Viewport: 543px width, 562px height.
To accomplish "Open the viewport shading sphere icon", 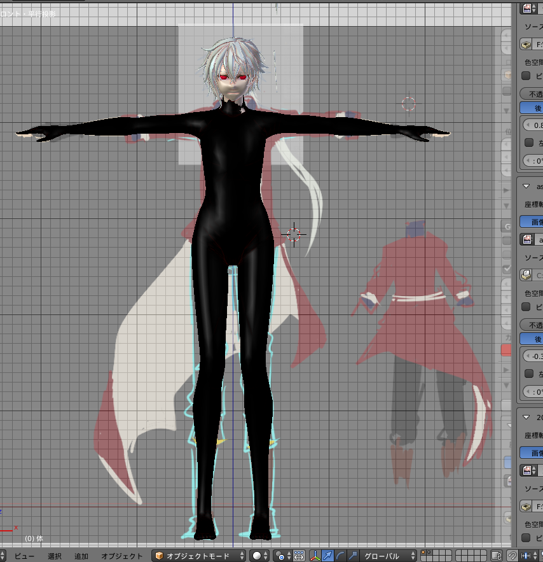I will coord(258,554).
